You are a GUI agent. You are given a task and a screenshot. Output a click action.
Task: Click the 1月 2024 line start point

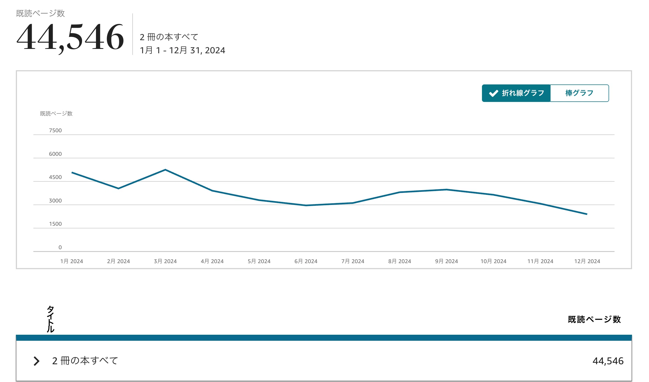[x=72, y=172]
